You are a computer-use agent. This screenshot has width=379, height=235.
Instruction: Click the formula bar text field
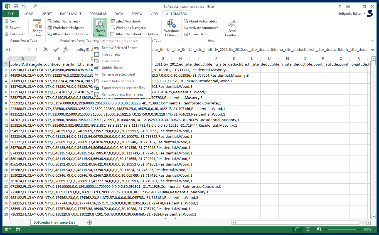(221, 49)
